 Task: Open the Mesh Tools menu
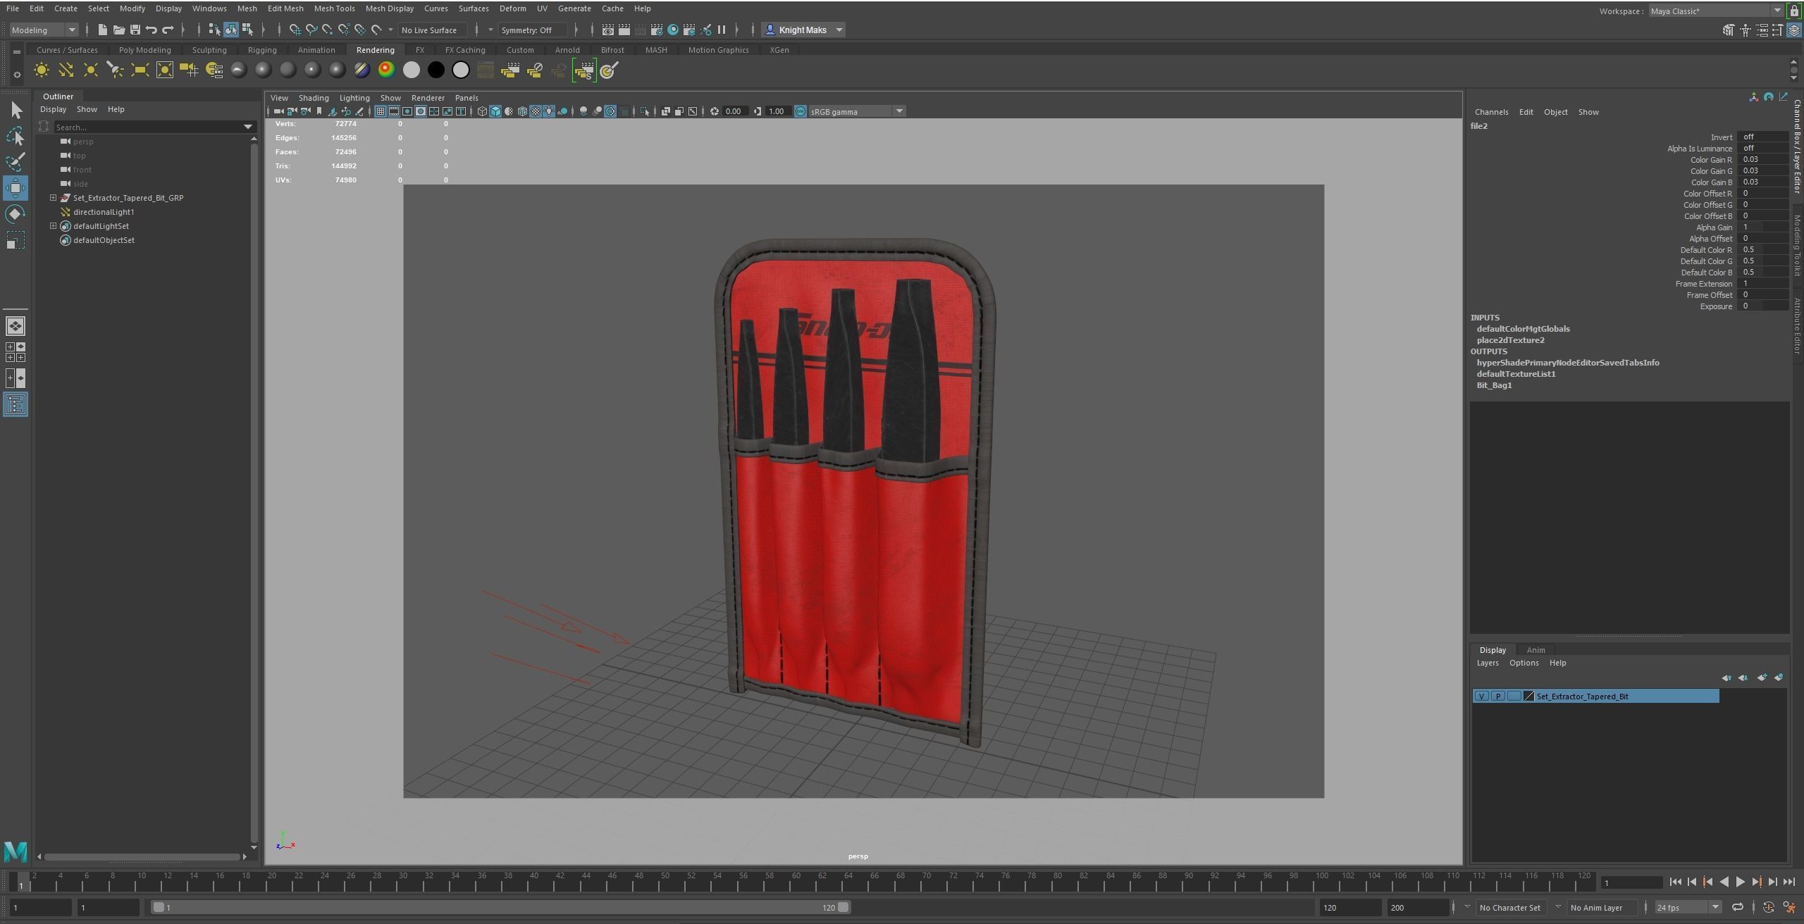point(334,8)
